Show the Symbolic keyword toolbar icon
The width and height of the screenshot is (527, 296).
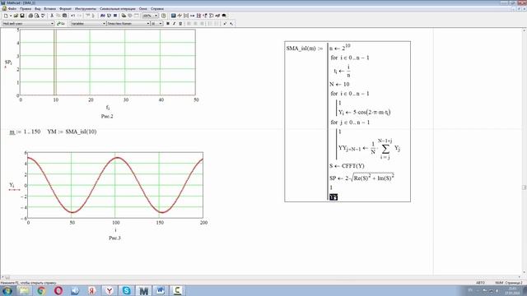point(224,16)
